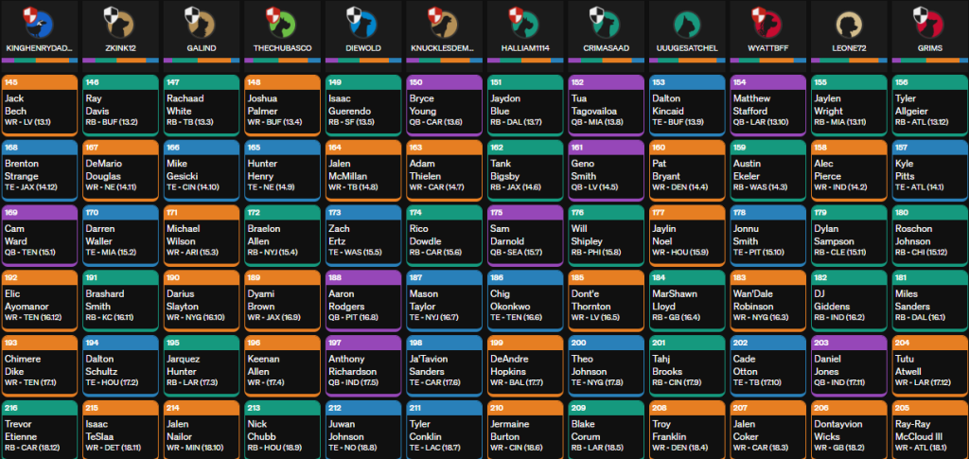Viewport: 969px width, 459px height.
Task: Click DIEWOLD's blue avatar icon
Action: (x=362, y=21)
